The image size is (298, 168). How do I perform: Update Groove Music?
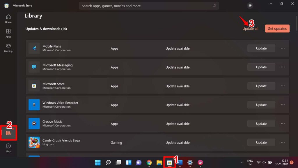point(261,123)
